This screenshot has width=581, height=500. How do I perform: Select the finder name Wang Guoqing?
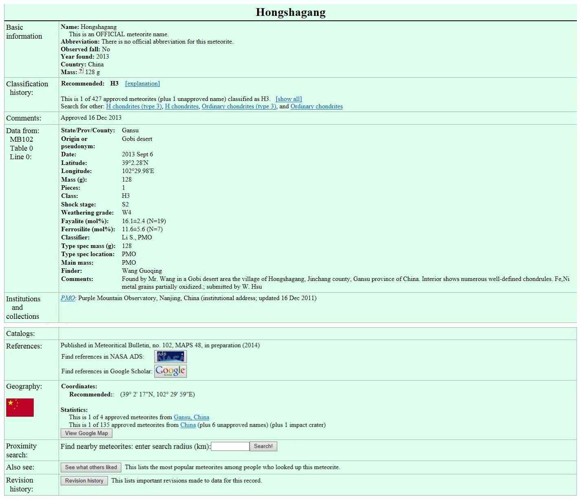coord(142,271)
